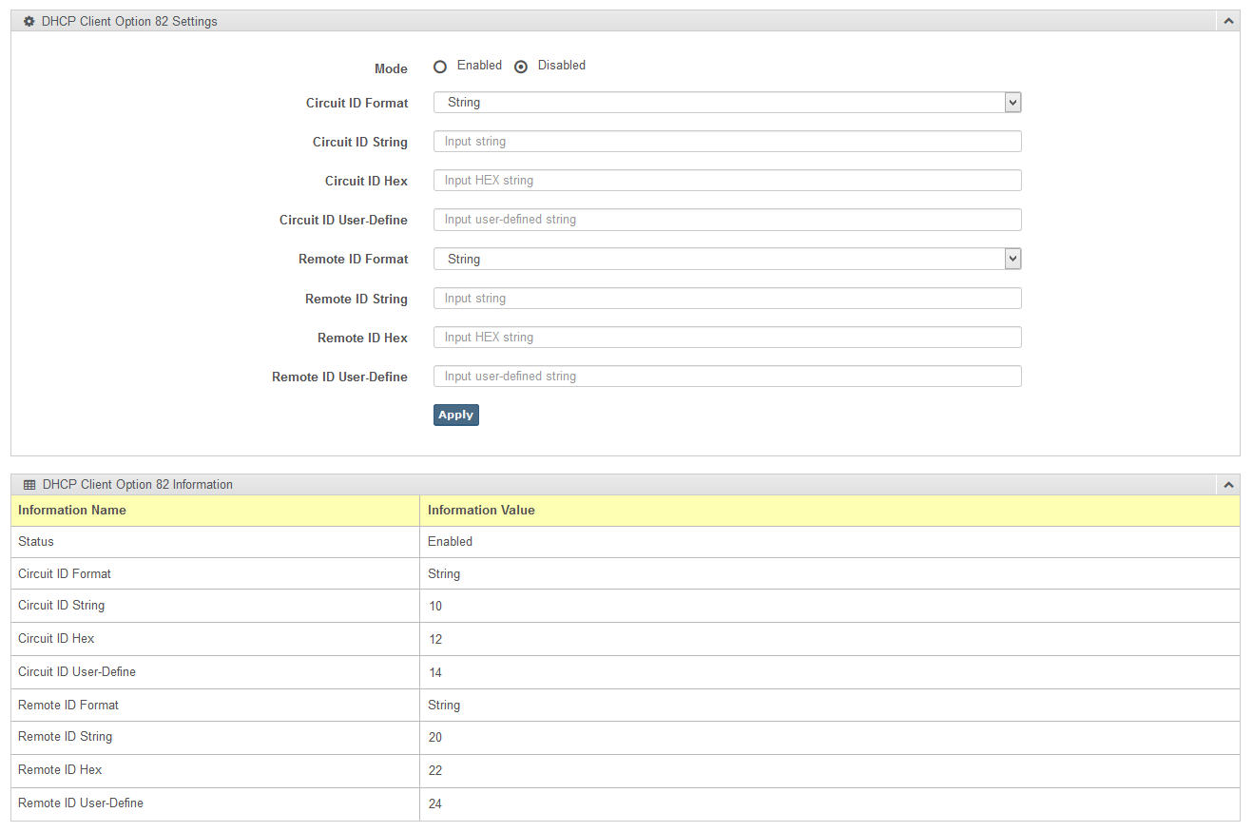Focus the Remote ID String input field
This screenshot has height=832, width=1253.
[x=726, y=299]
